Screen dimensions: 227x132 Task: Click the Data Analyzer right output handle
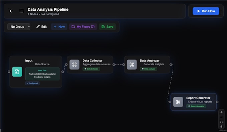click(171, 64)
